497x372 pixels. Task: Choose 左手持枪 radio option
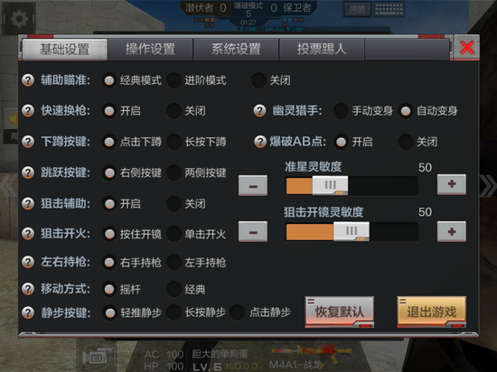(173, 263)
